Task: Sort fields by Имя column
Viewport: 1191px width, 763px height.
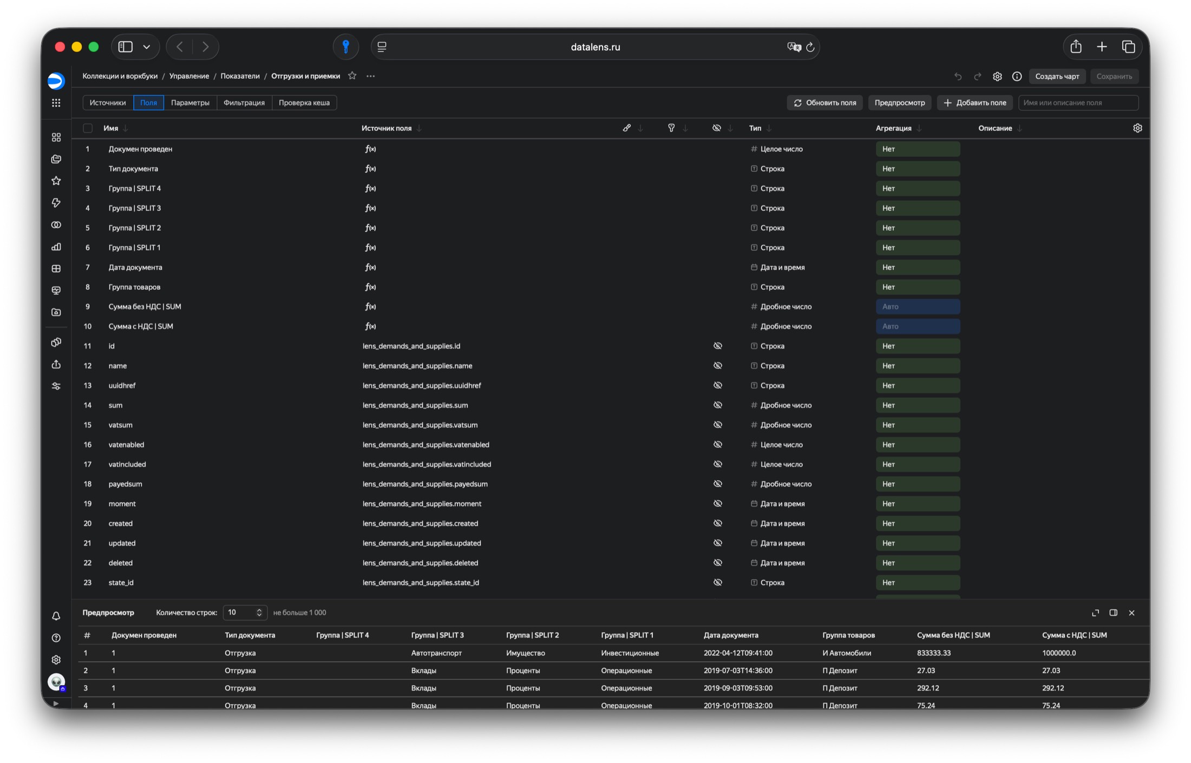Action: click(115, 128)
